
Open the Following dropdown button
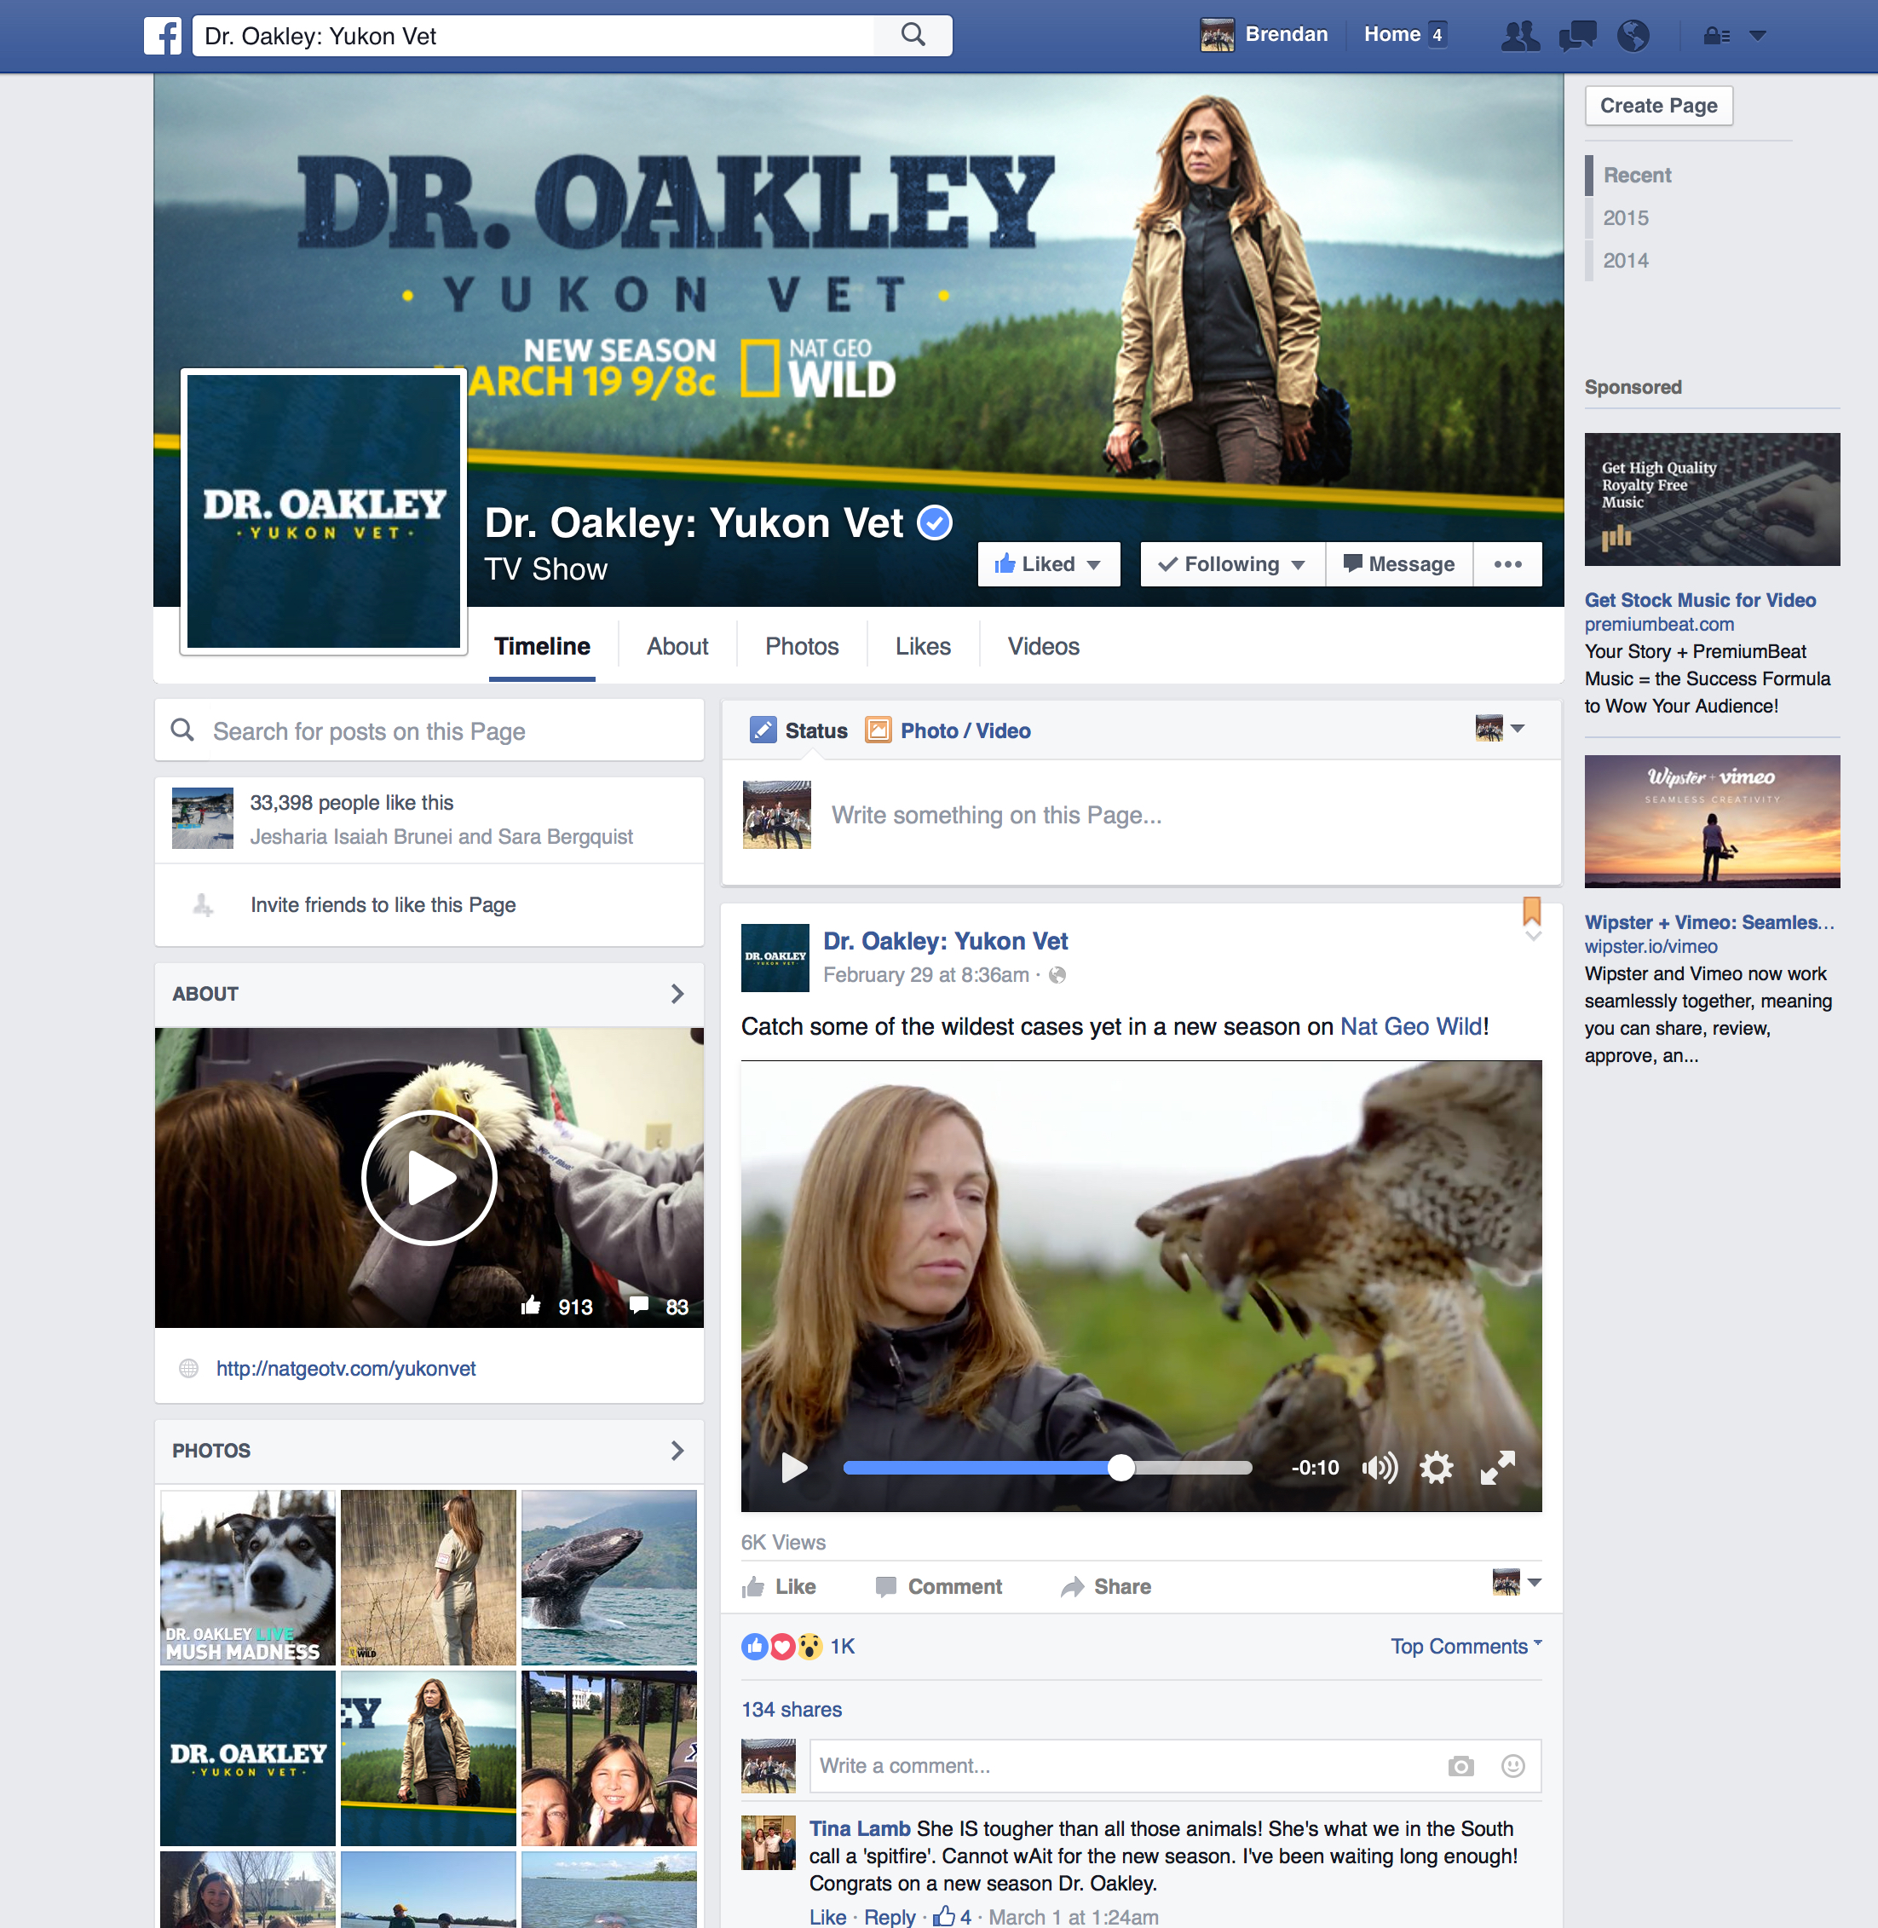pyautogui.click(x=1232, y=564)
